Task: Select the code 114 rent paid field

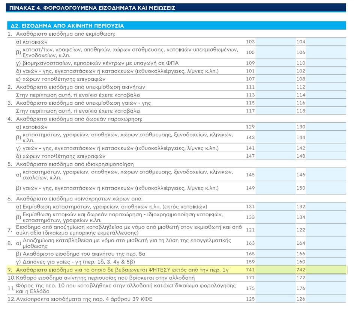Action: [326, 95]
